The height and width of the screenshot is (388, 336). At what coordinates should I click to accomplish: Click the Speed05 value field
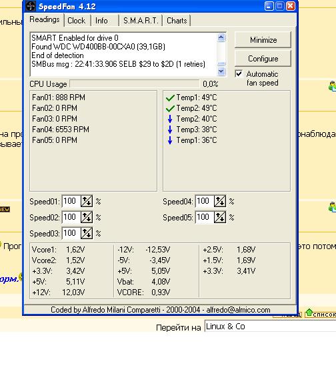pyautogui.click(x=205, y=217)
